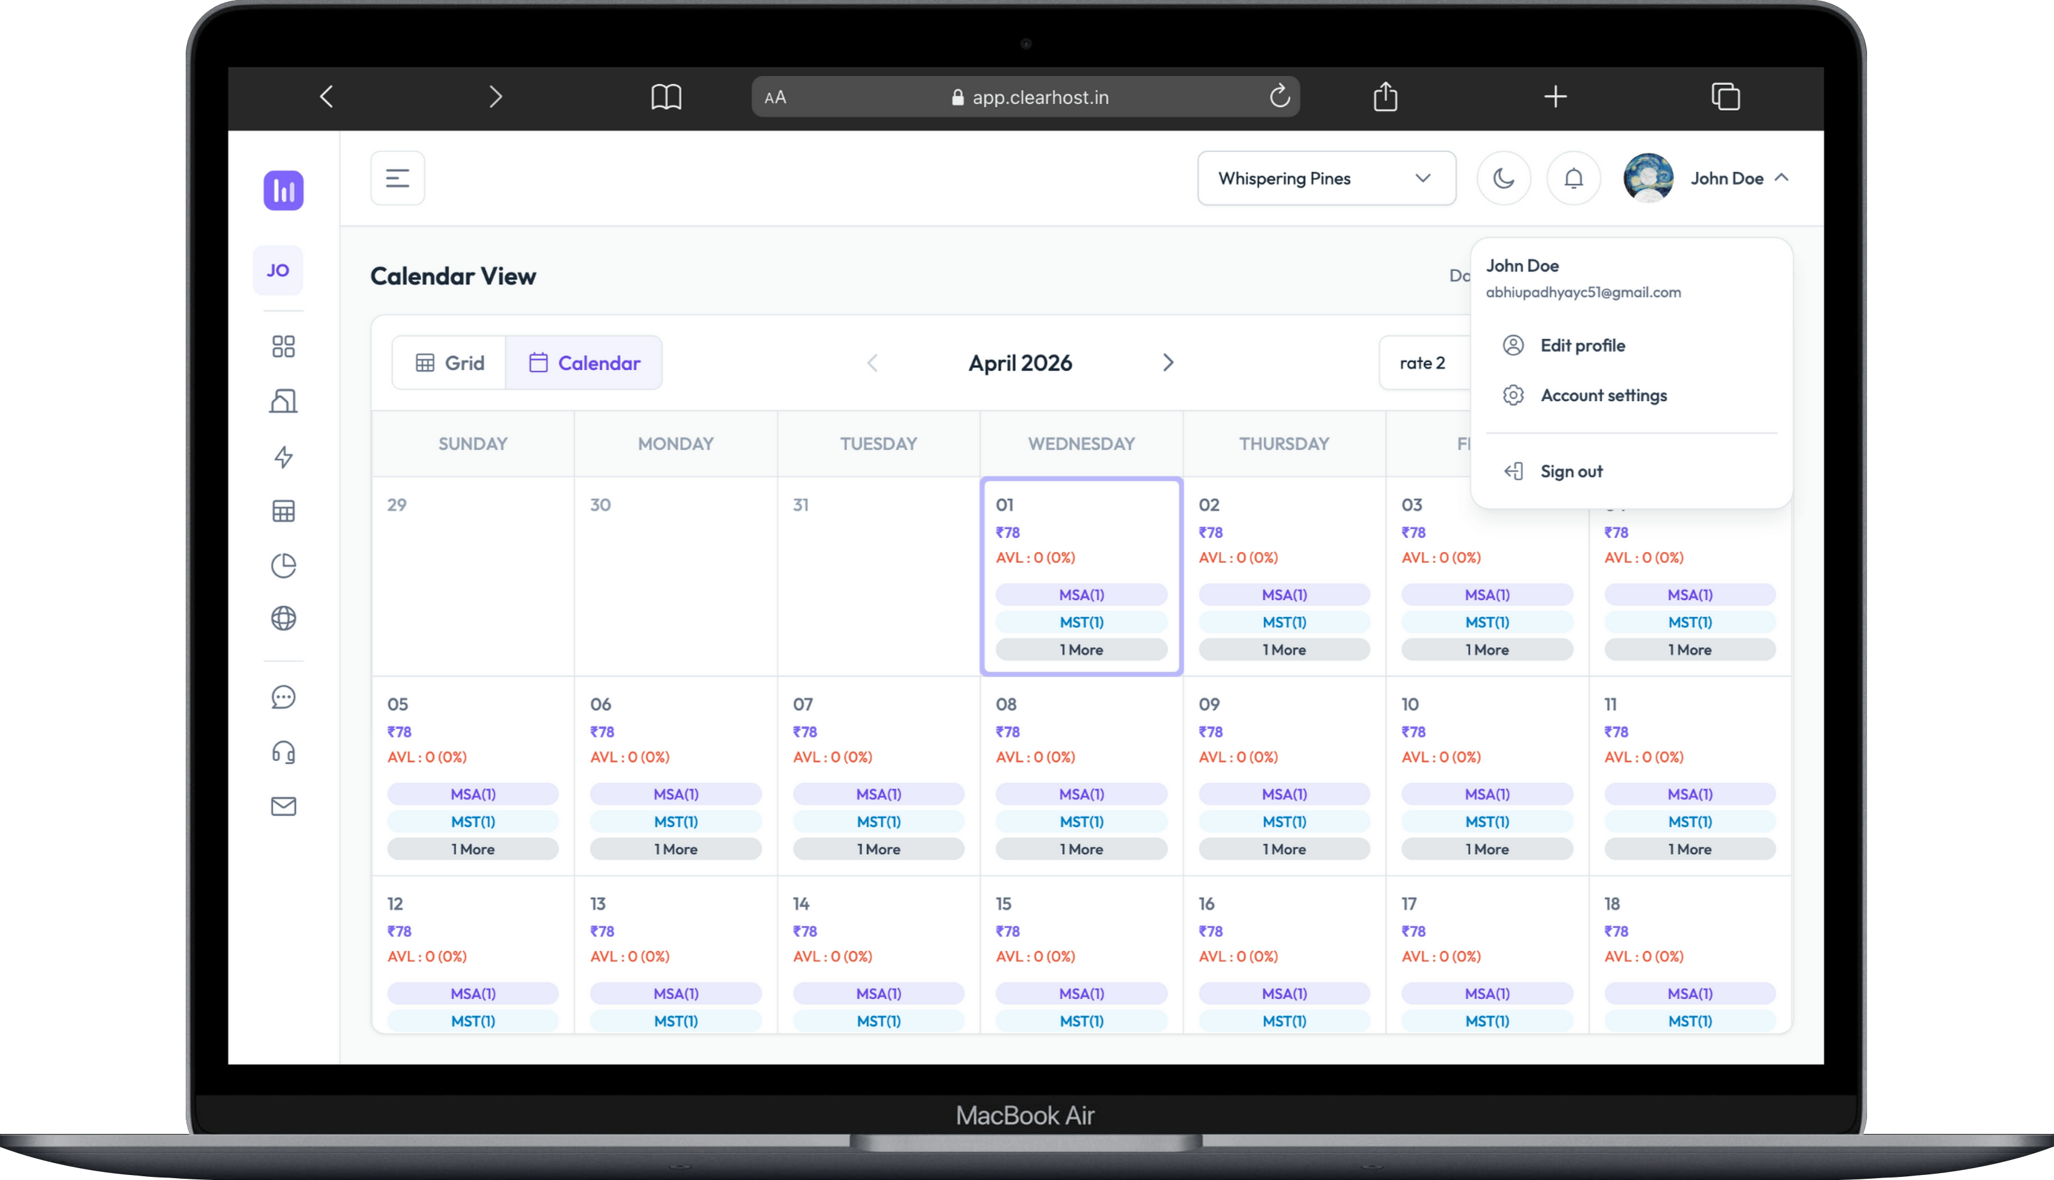Show all browser tabs icon

1725,97
